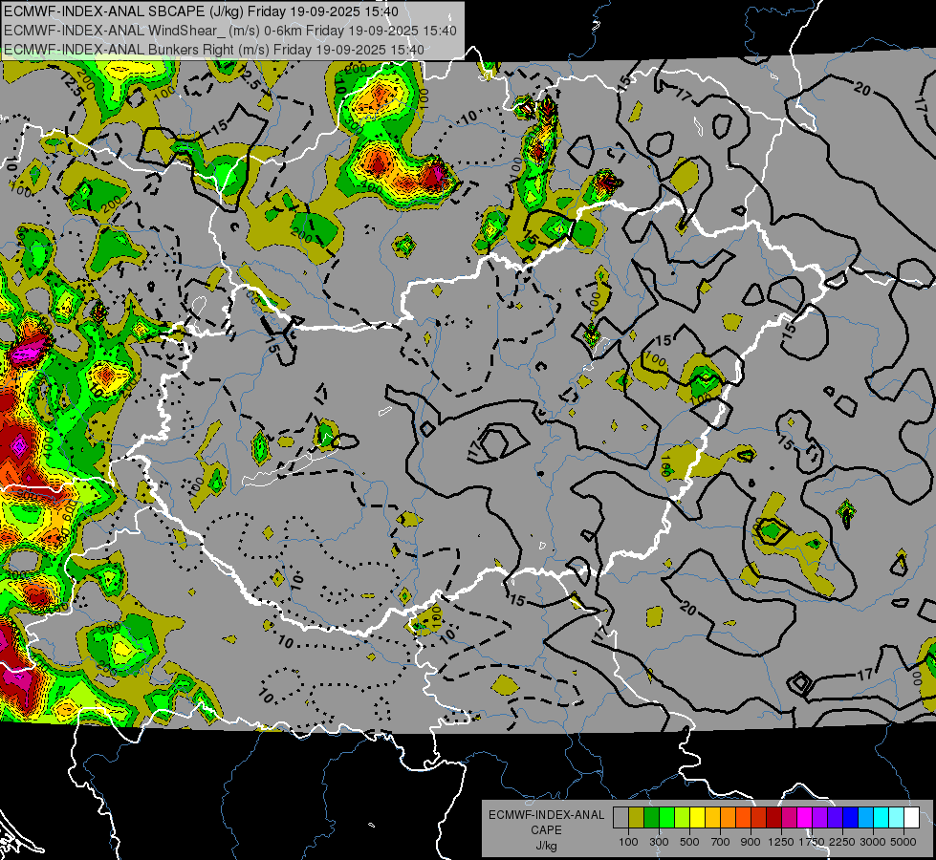Click the pure yellow 500 legend swatch
Viewport: 936px width, 860px height.
697,817
